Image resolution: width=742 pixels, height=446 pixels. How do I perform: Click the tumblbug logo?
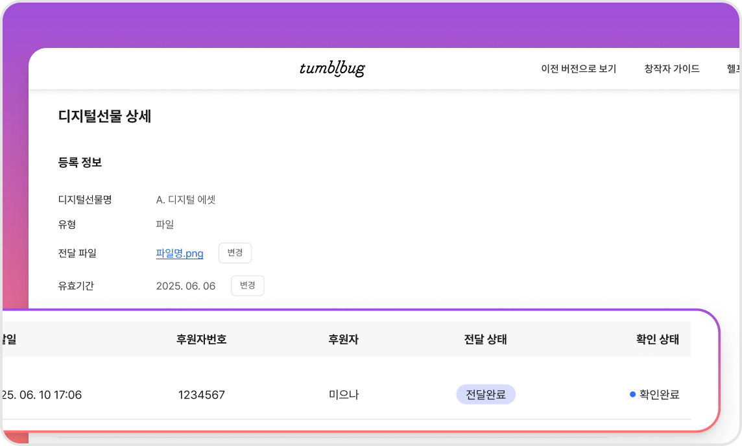[331, 69]
